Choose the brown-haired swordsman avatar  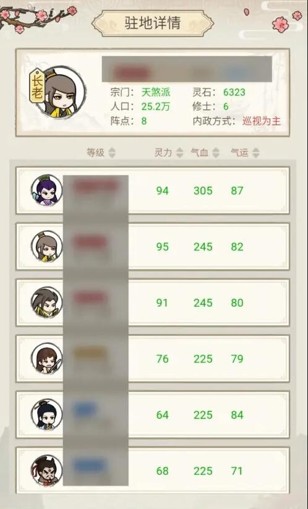tap(46, 358)
